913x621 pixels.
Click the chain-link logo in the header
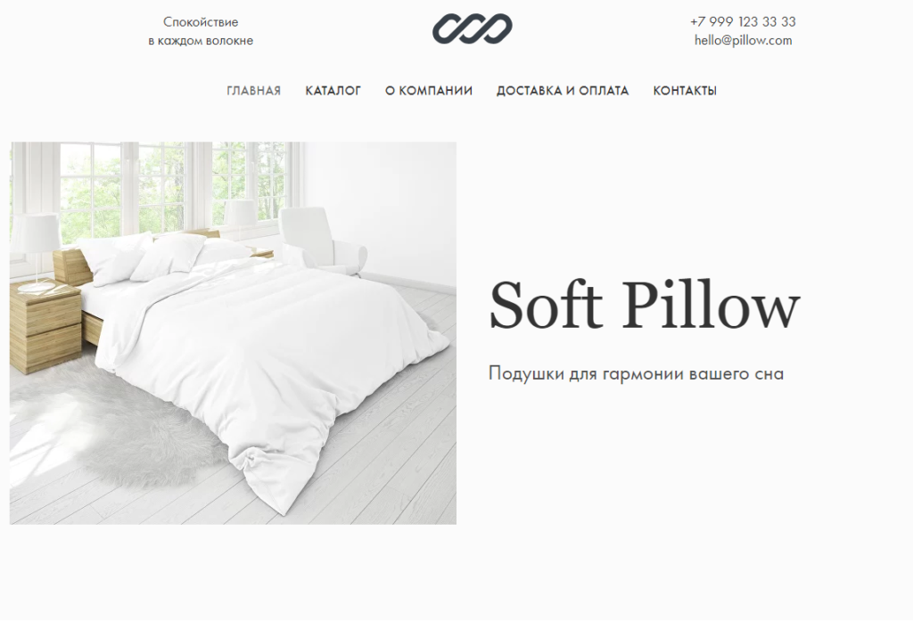click(x=473, y=29)
